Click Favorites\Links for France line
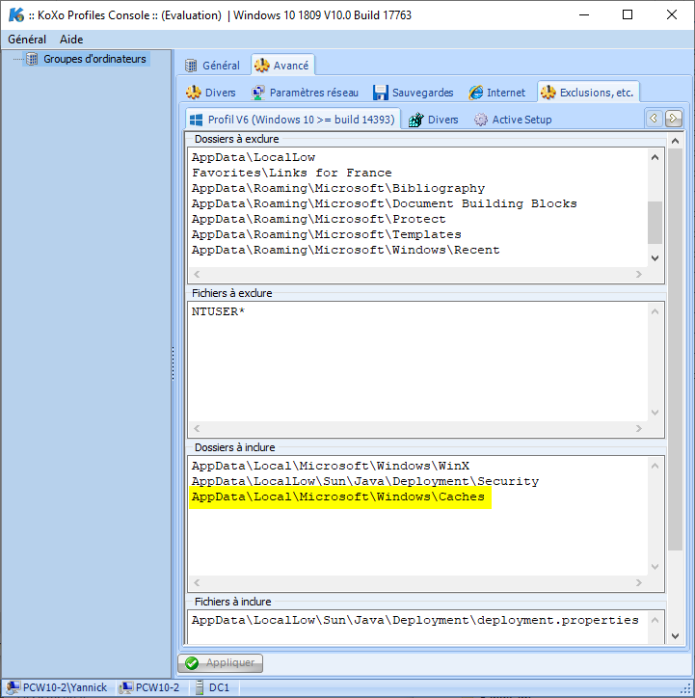 pyautogui.click(x=292, y=174)
